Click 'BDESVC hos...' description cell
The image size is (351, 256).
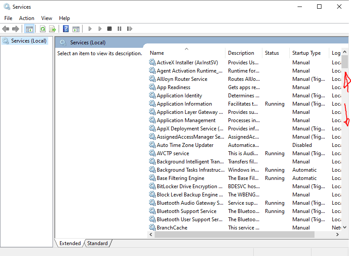tap(244, 186)
